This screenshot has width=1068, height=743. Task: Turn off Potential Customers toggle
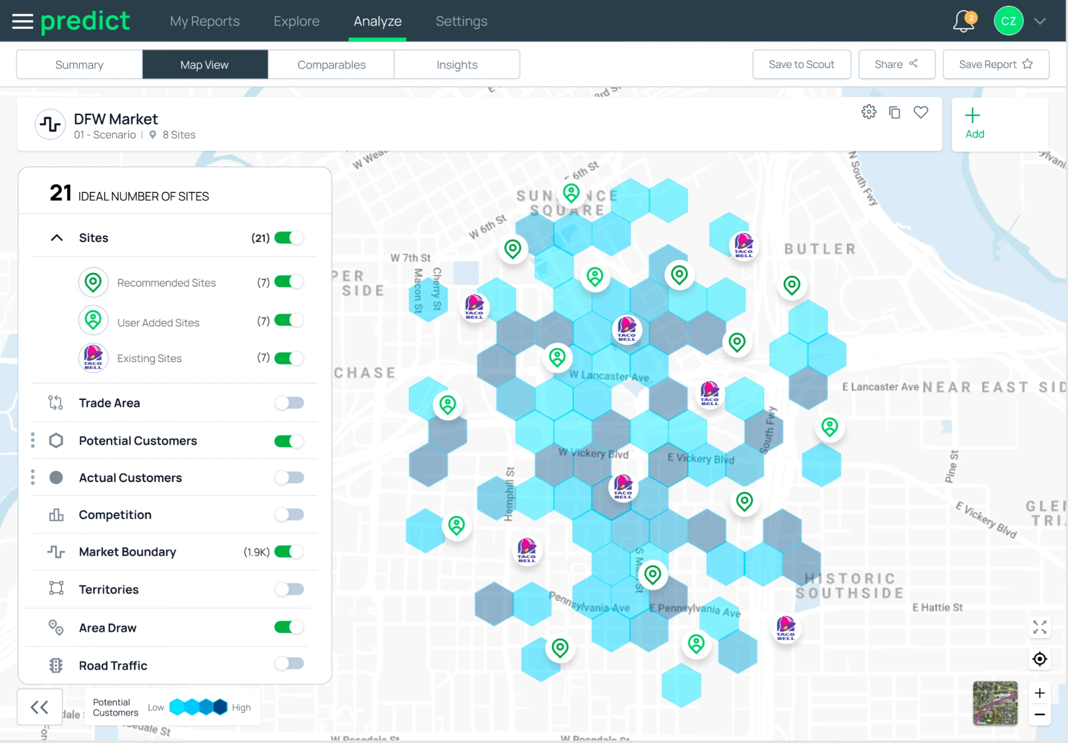click(x=289, y=441)
